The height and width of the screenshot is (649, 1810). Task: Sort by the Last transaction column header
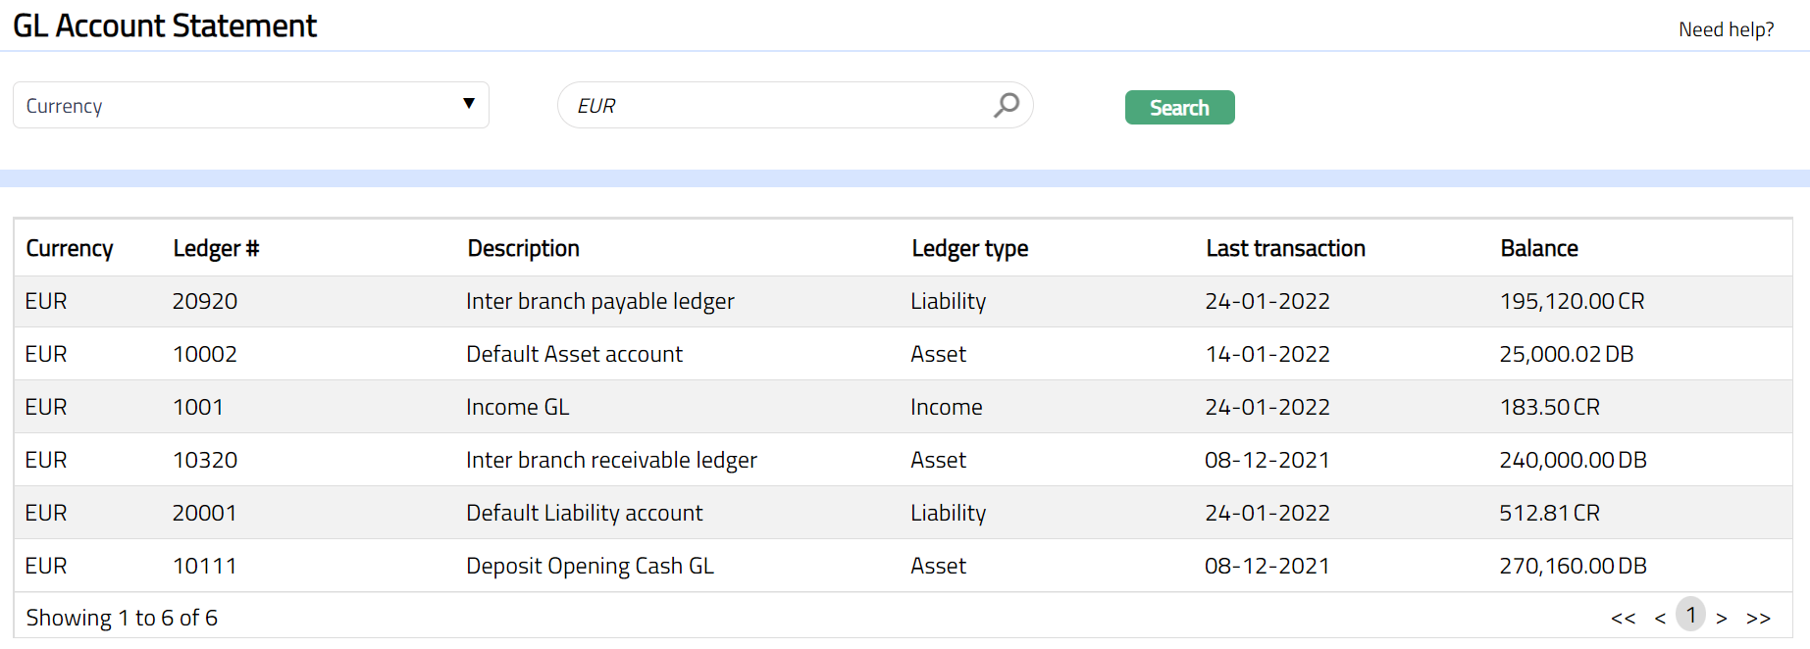[1285, 249]
